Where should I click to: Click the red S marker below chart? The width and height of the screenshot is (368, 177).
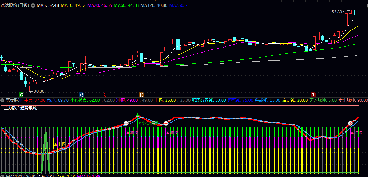pyautogui.click(x=105, y=95)
